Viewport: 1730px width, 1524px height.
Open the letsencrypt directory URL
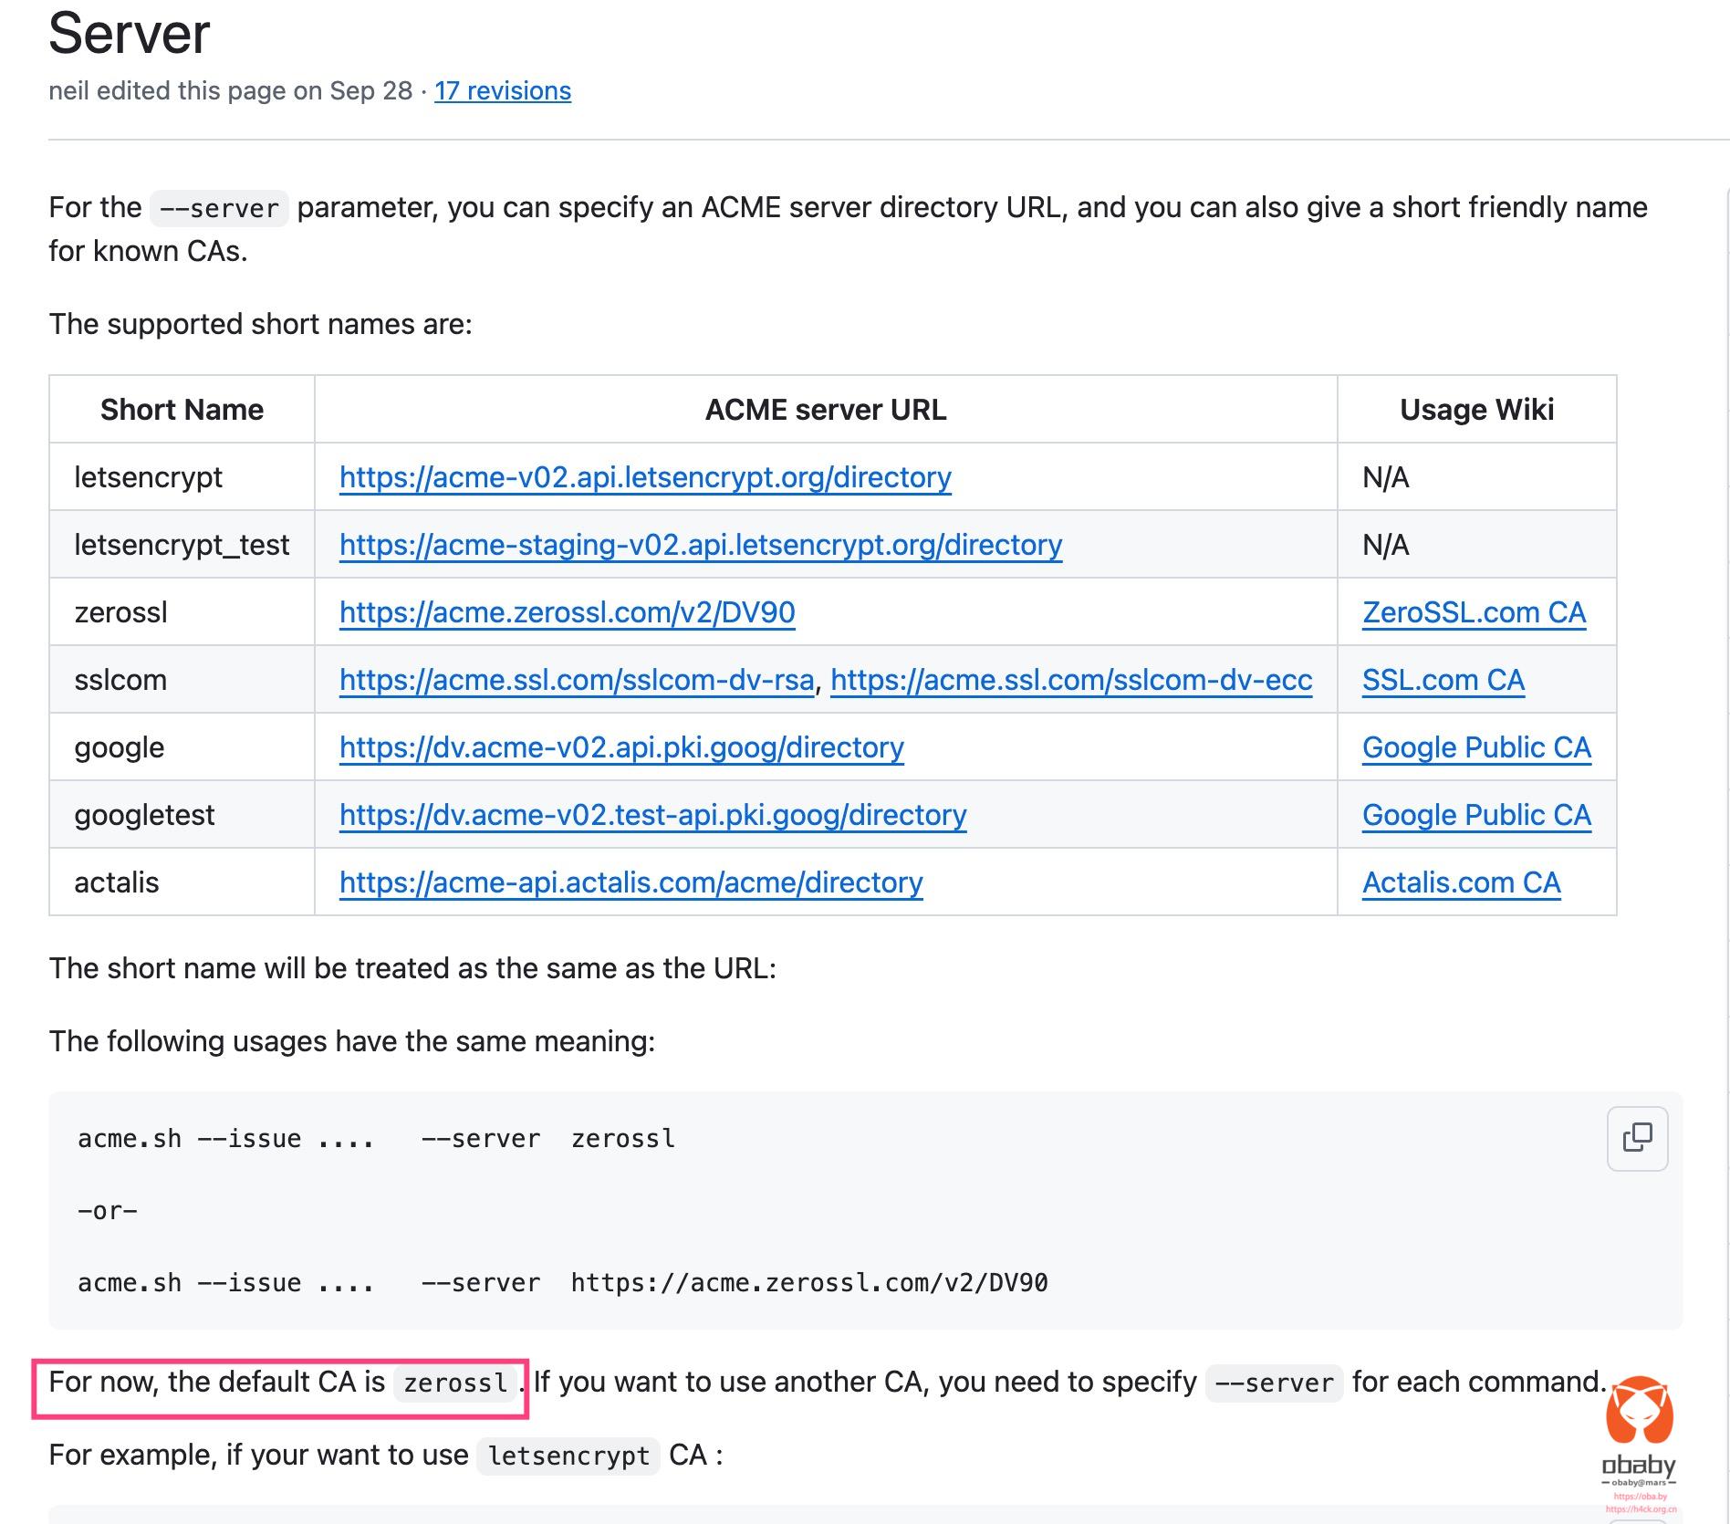(x=645, y=477)
